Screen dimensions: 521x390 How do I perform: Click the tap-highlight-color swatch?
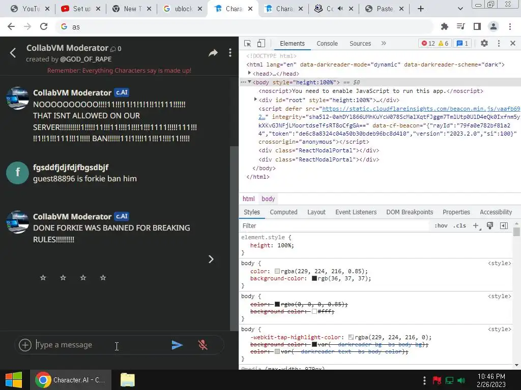(x=351, y=337)
